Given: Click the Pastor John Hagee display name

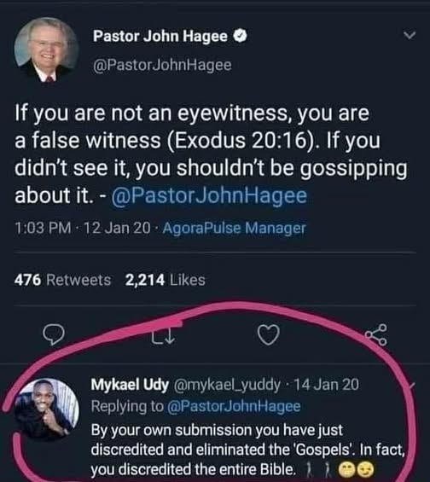Looking at the screenshot, I should pos(160,37).
